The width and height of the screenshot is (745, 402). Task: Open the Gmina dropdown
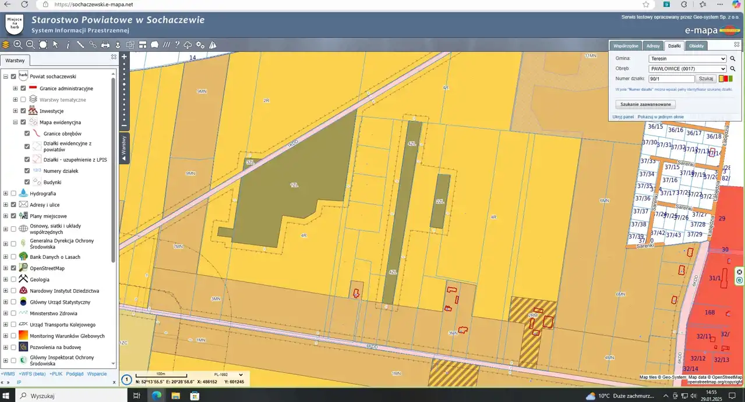[687, 59]
